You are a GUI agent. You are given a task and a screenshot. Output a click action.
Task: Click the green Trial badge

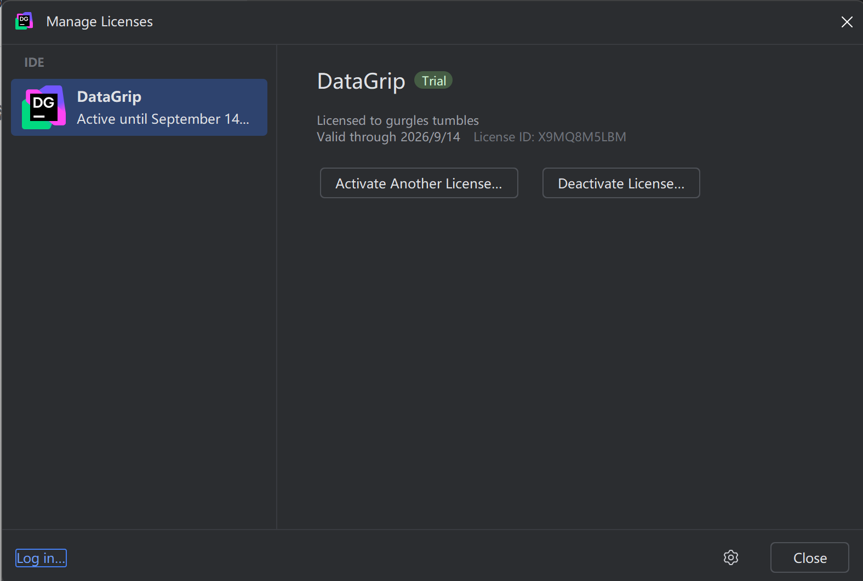click(x=433, y=80)
